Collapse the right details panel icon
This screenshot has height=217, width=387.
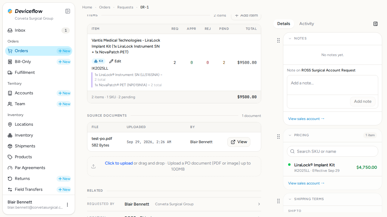pos(376,24)
